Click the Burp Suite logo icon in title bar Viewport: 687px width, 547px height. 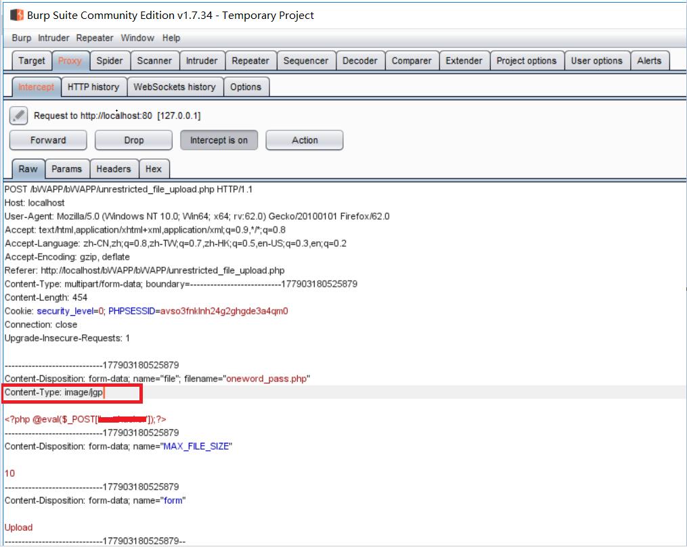pos(17,15)
